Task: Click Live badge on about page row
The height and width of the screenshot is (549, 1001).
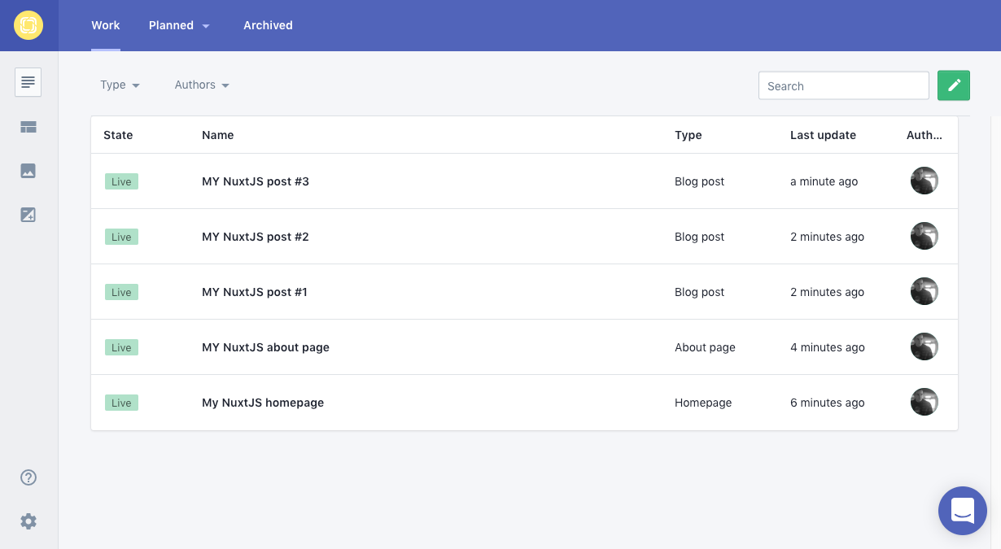Action: click(121, 347)
